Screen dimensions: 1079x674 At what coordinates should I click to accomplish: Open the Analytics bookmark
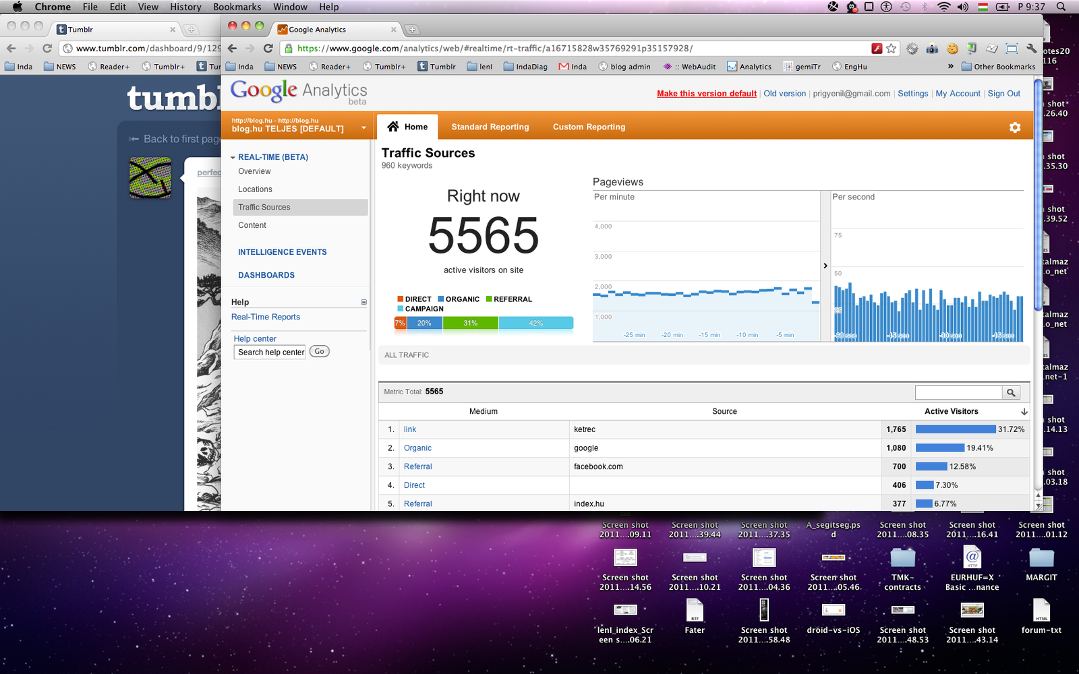point(749,67)
